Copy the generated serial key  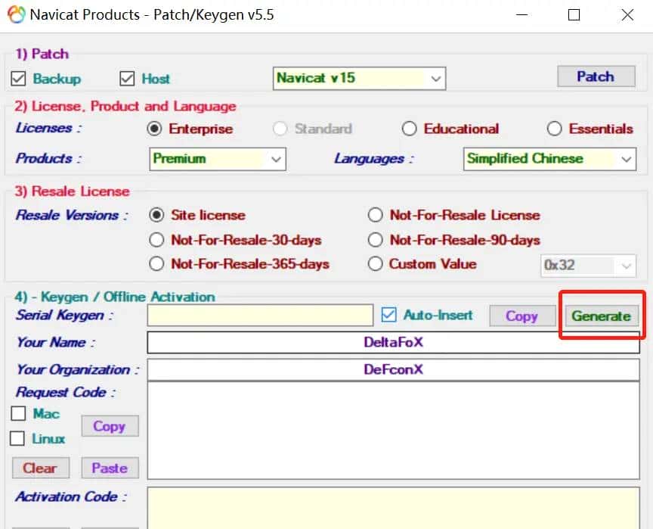coord(522,315)
